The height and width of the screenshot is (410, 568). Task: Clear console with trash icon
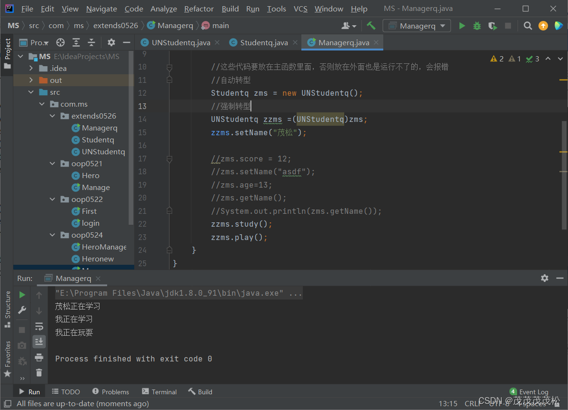[39, 373]
